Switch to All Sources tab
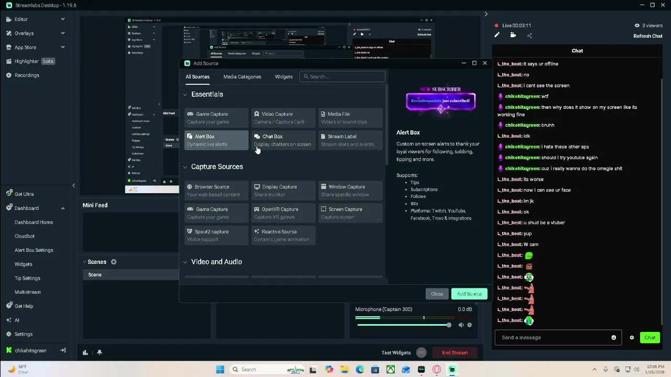The width and height of the screenshot is (671, 377). tap(198, 77)
